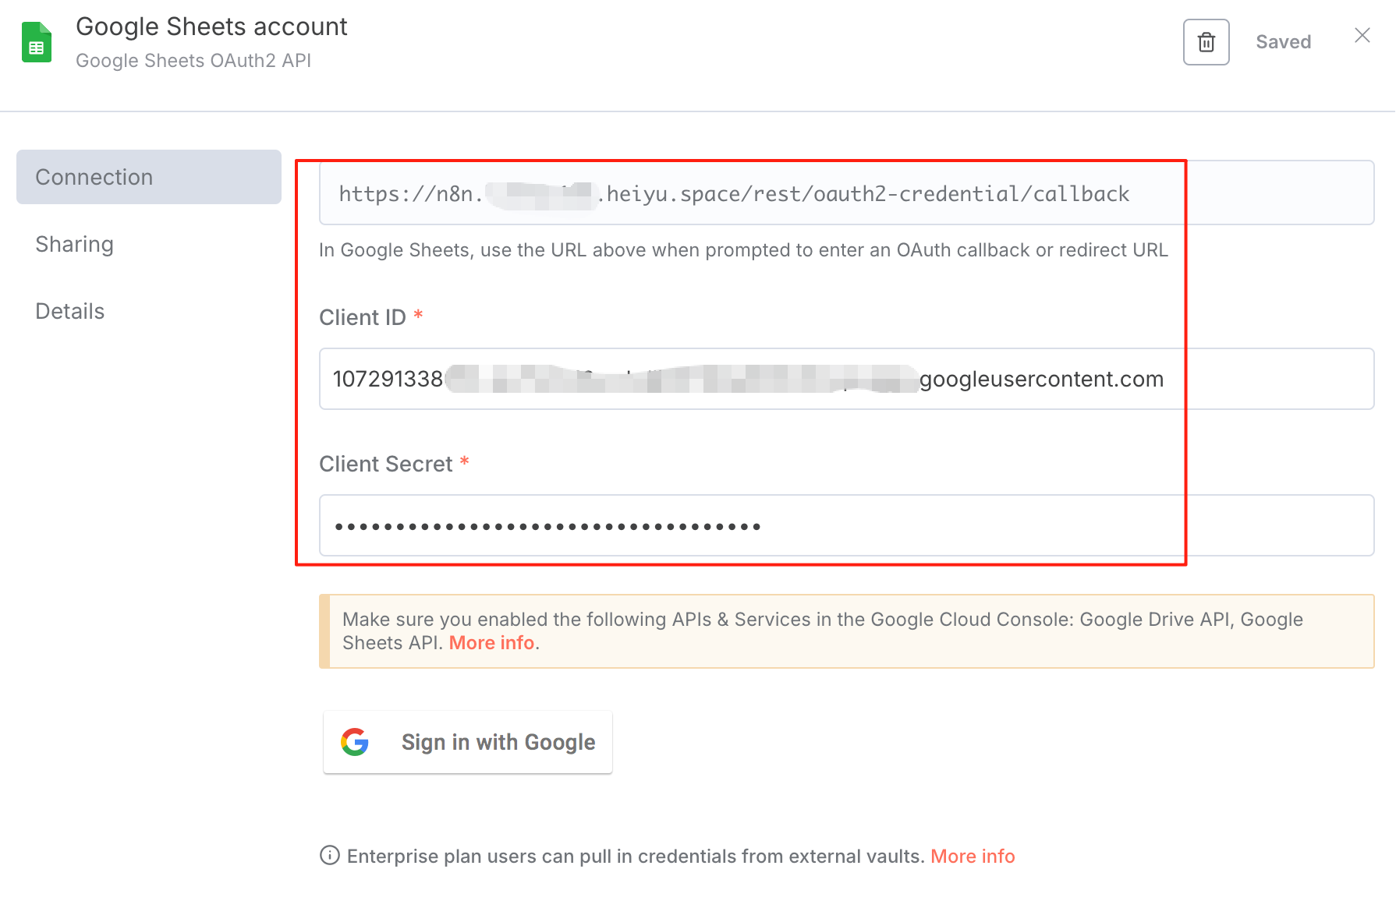Click the OAuth redirect URL field
The width and height of the screenshot is (1396, 915).
coord(846,193)
